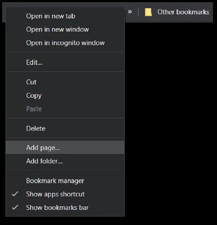Image resolution: width=217 pixels, height=225 pixels.
Task: Choose Open in new tab
Action: (50, 16)
